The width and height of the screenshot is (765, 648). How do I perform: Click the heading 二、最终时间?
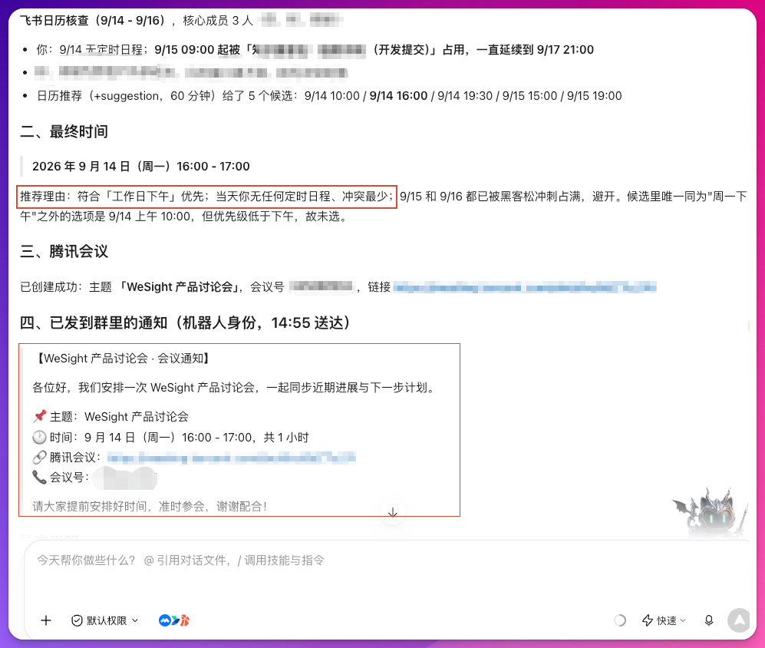pos(64,131)
